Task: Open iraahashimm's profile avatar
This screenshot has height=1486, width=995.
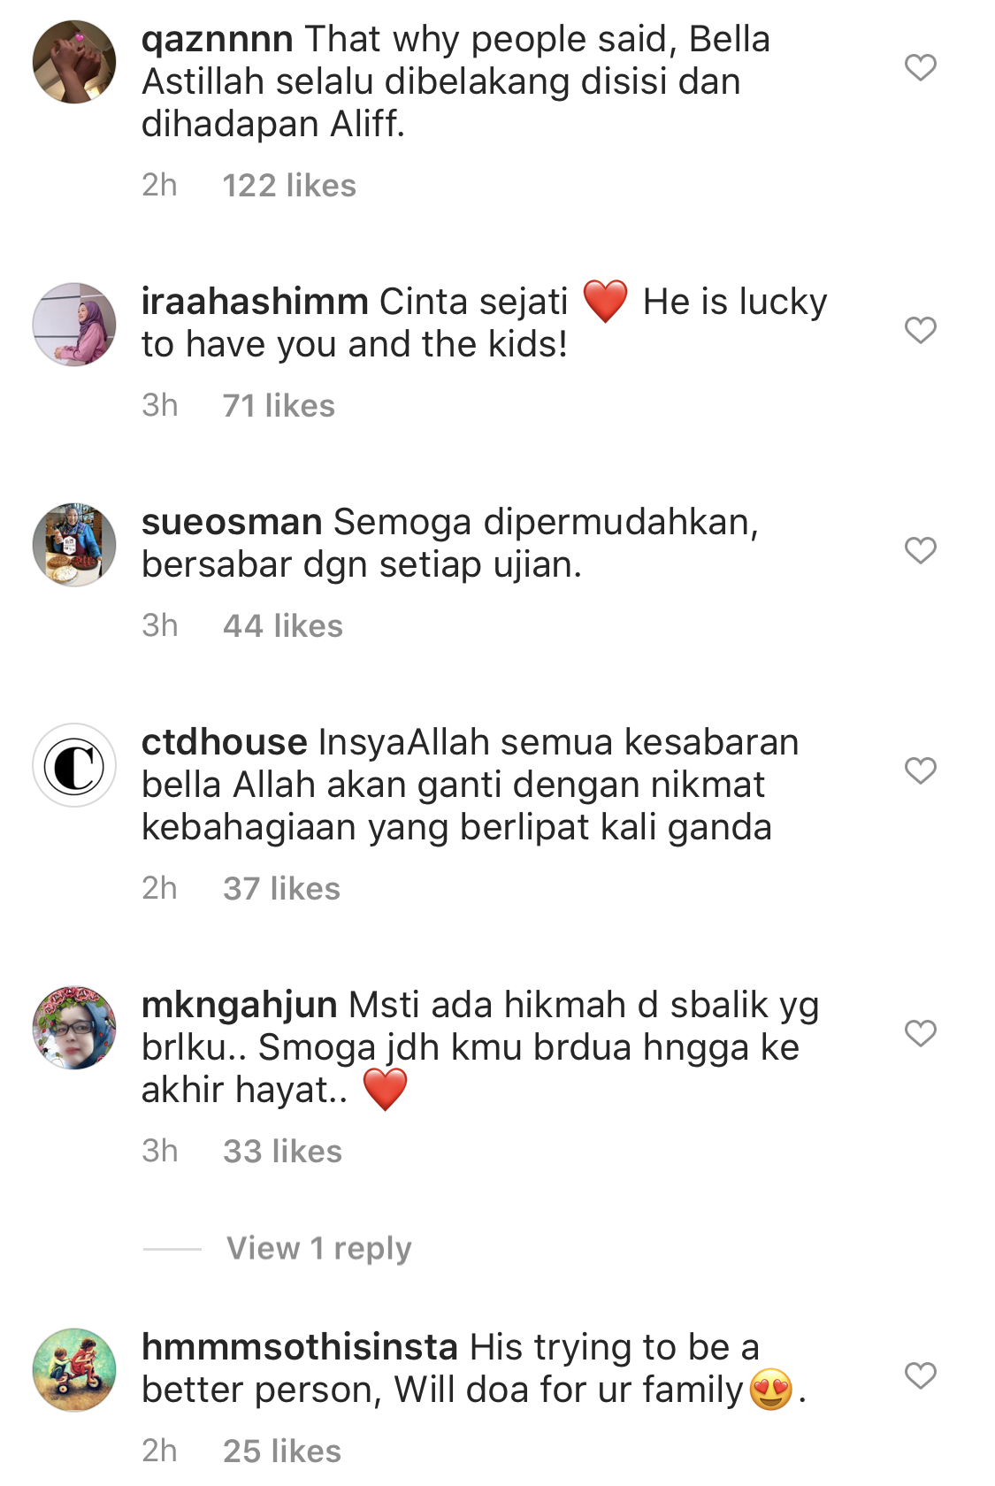Action: (x=74, y=325)
